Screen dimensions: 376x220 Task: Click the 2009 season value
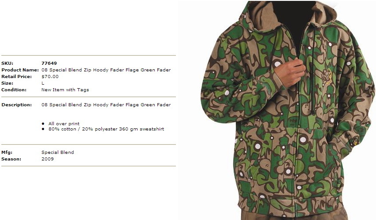tap(48, 159)
